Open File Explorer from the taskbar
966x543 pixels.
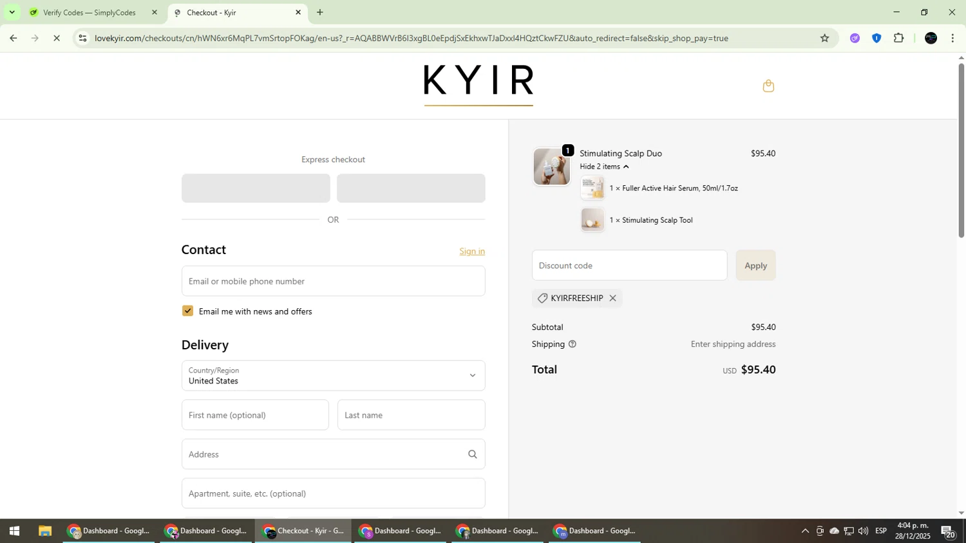44,531
